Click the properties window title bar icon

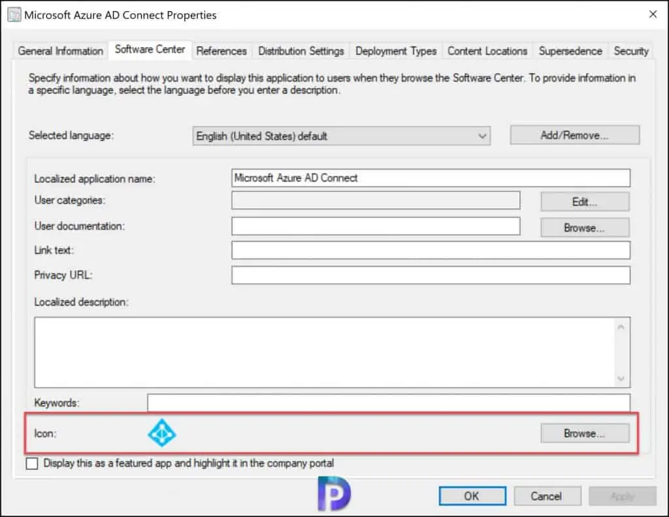point(14,15)
